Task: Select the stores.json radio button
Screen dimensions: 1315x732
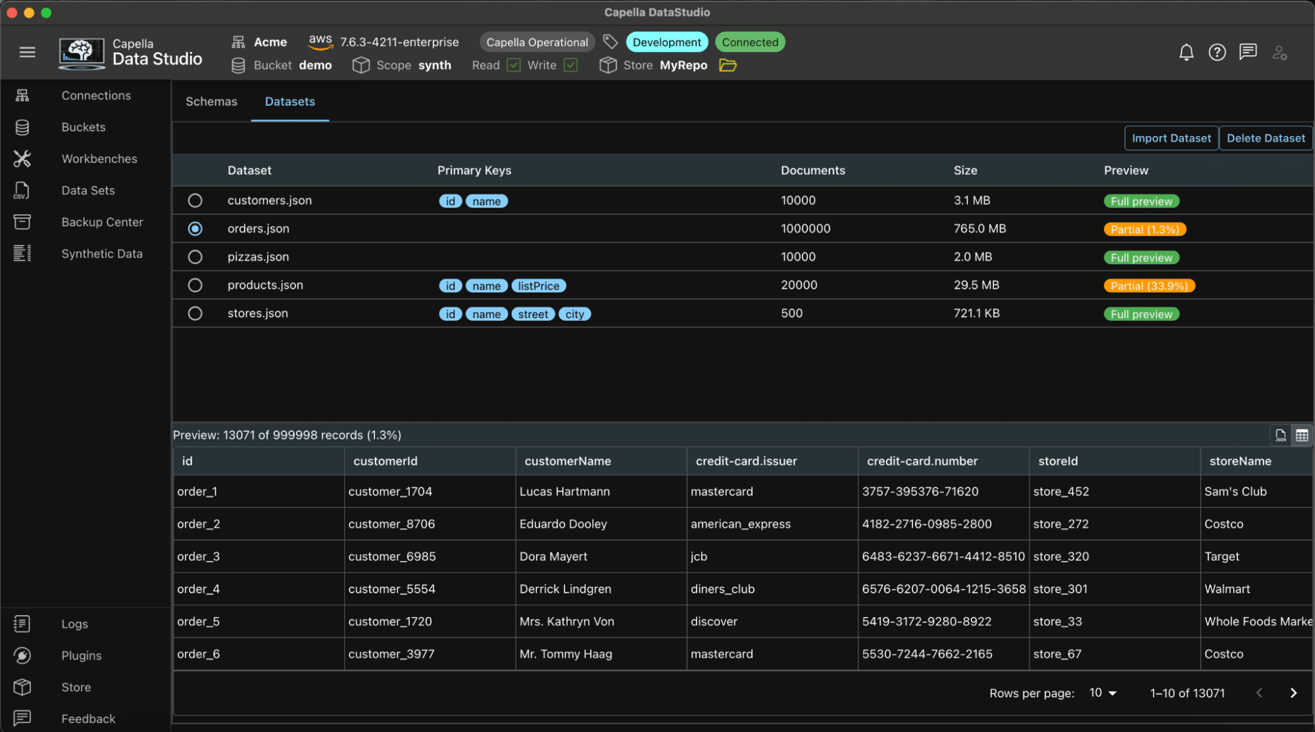Action: pyautogui.click(x=195, y=313)
